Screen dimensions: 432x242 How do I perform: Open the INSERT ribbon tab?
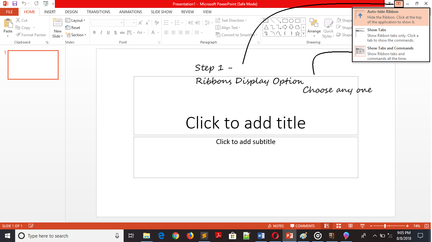[x=50, y=12]
